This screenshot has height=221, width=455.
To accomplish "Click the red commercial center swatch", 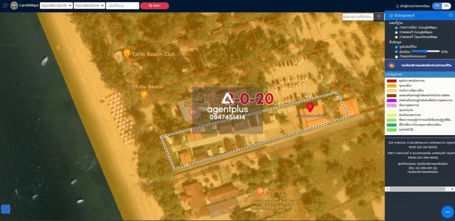I will [391, 81].
